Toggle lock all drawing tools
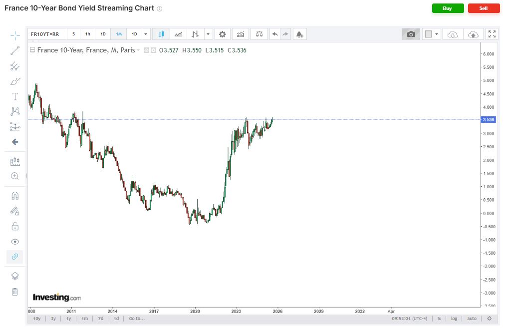The height and width of the screenshot is (329, 506). [15, 226]
